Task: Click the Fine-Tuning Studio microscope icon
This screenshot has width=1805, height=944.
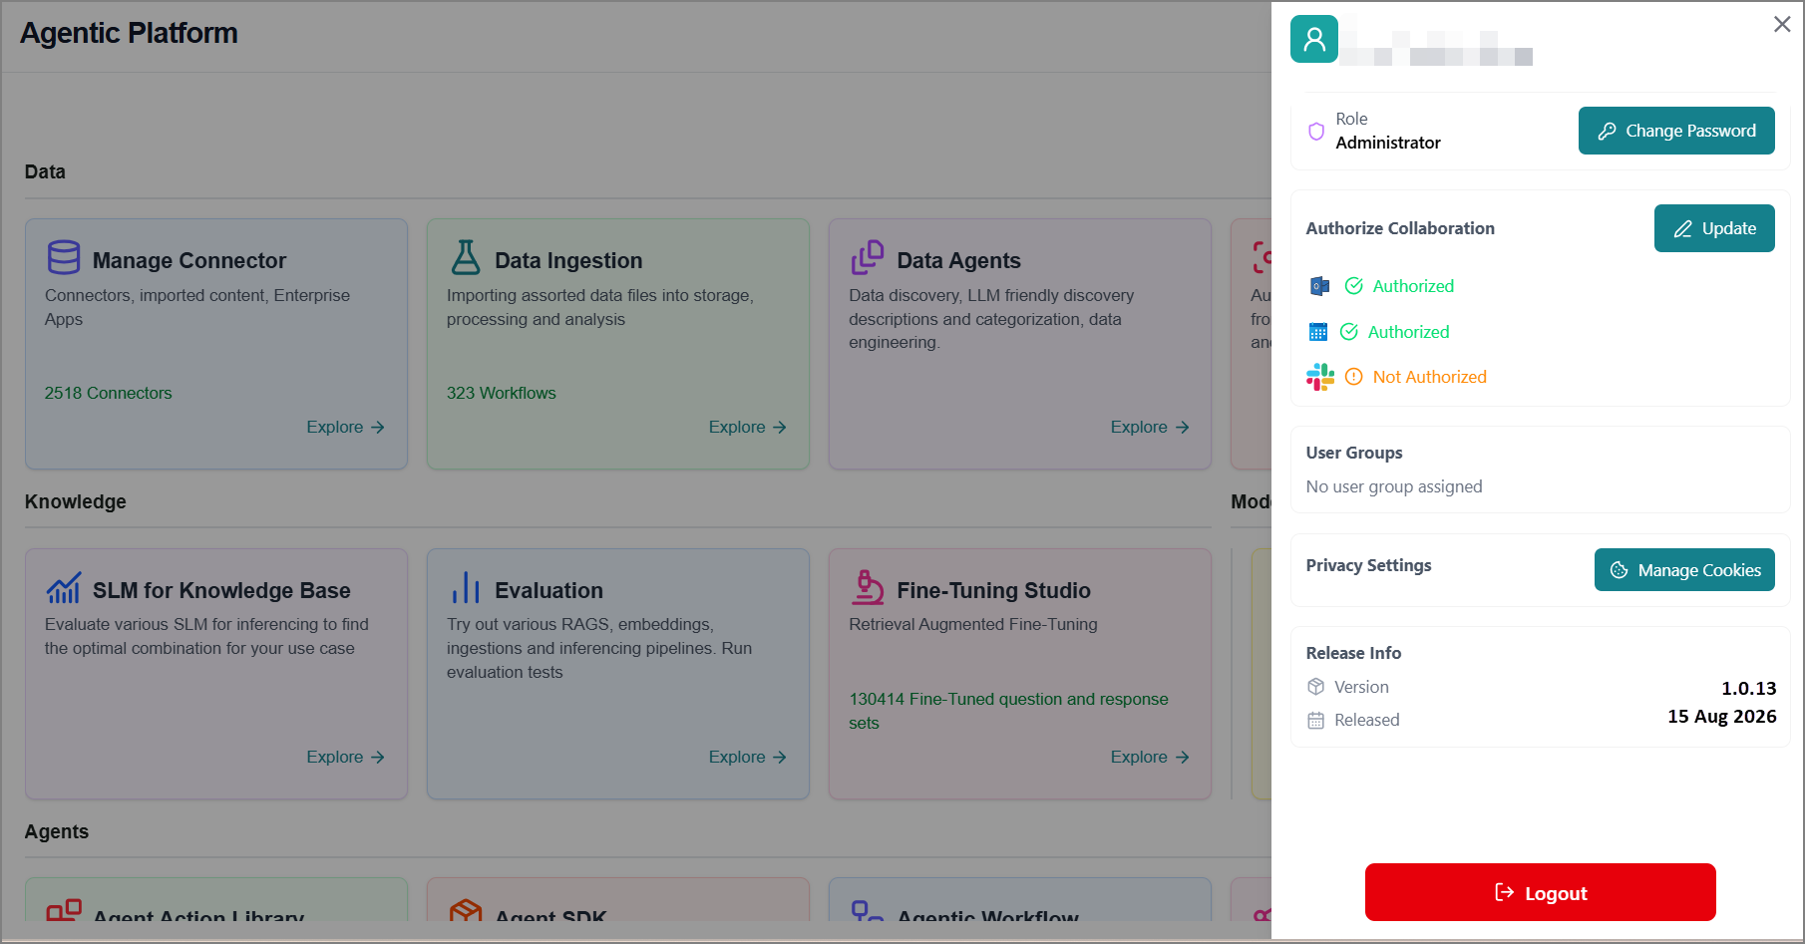Action: [868, 587]
